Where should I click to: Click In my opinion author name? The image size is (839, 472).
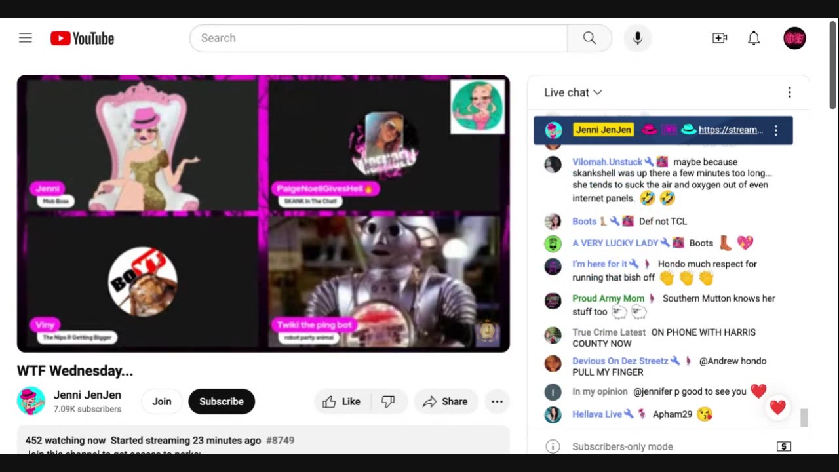[600, 392]
